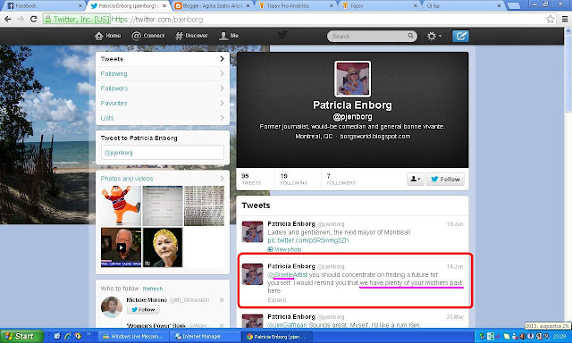Follow Patricia Enborg
572x343 pixels.
(445, 179)
